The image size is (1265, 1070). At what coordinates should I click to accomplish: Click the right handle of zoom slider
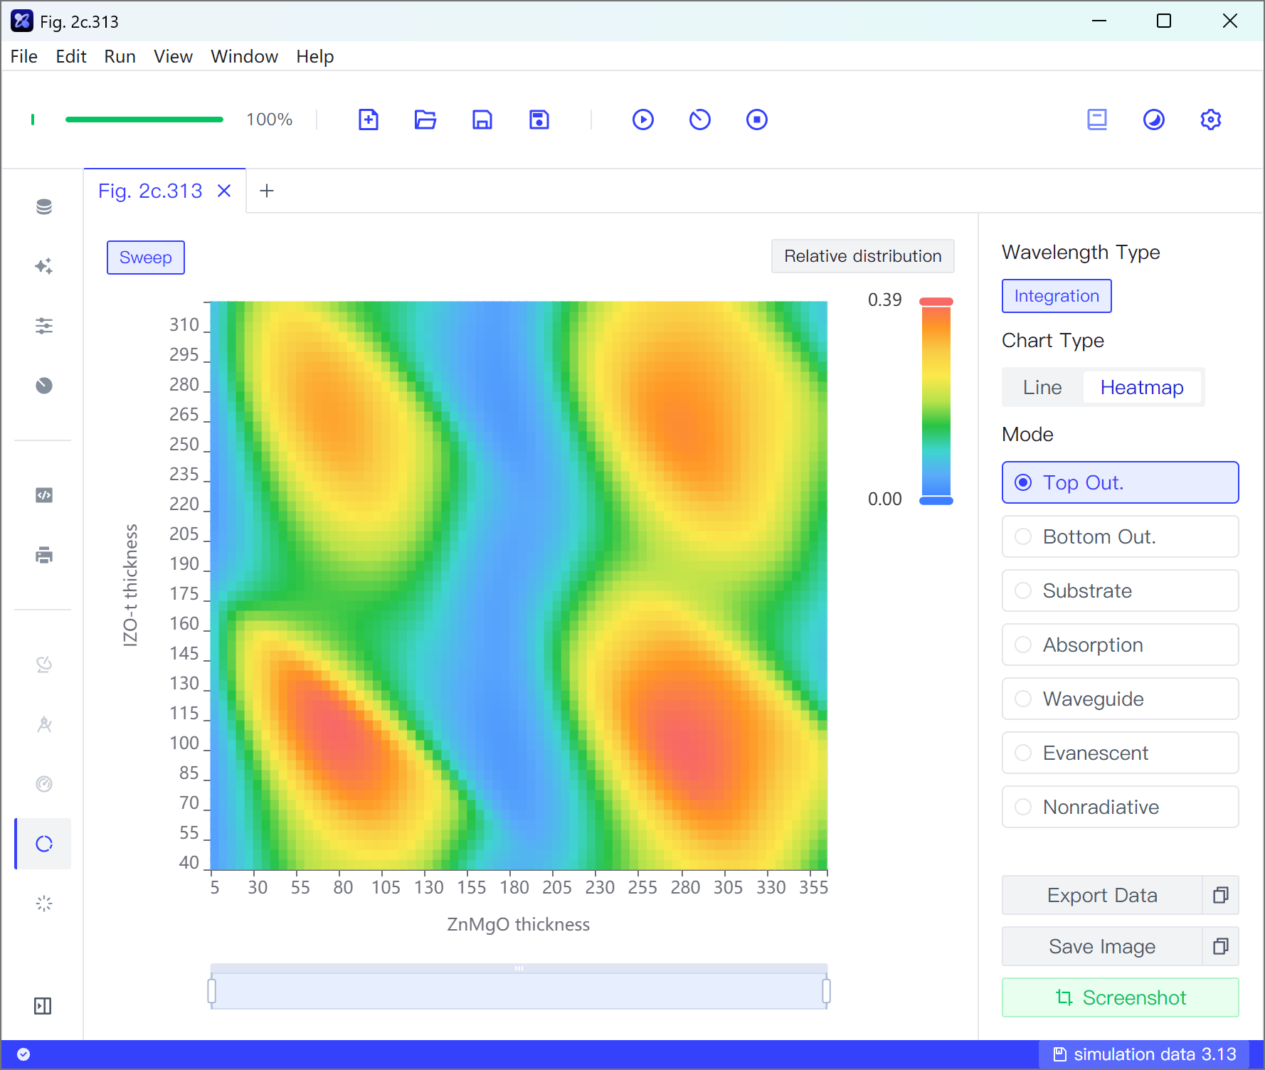pyautogui.click(x=826, y=991)
